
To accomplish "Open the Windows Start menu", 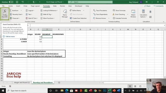I will point(3,91).
